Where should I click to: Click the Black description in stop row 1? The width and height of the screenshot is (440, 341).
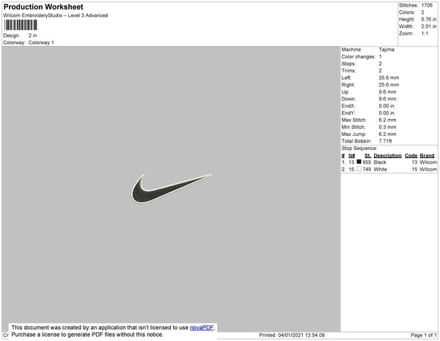[x=380, y=162]
